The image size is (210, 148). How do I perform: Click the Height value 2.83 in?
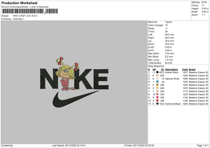pyautogui.click(x=205, y=8)
